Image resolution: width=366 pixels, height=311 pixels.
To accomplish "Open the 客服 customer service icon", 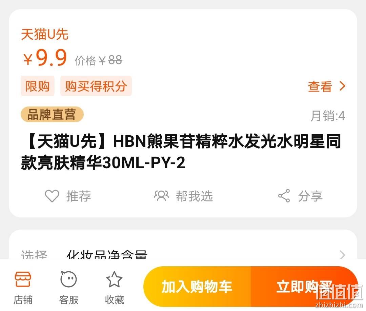I will point(68,279).
